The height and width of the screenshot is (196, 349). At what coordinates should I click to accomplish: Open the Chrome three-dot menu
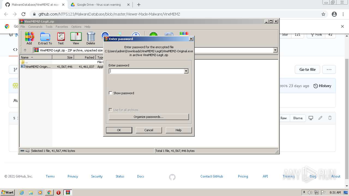point(343,14)
